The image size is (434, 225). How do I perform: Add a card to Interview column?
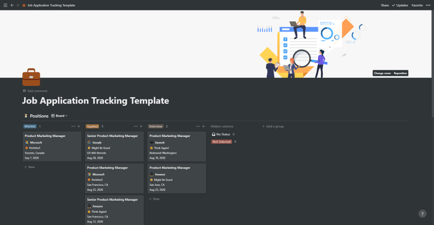[203, 126]
